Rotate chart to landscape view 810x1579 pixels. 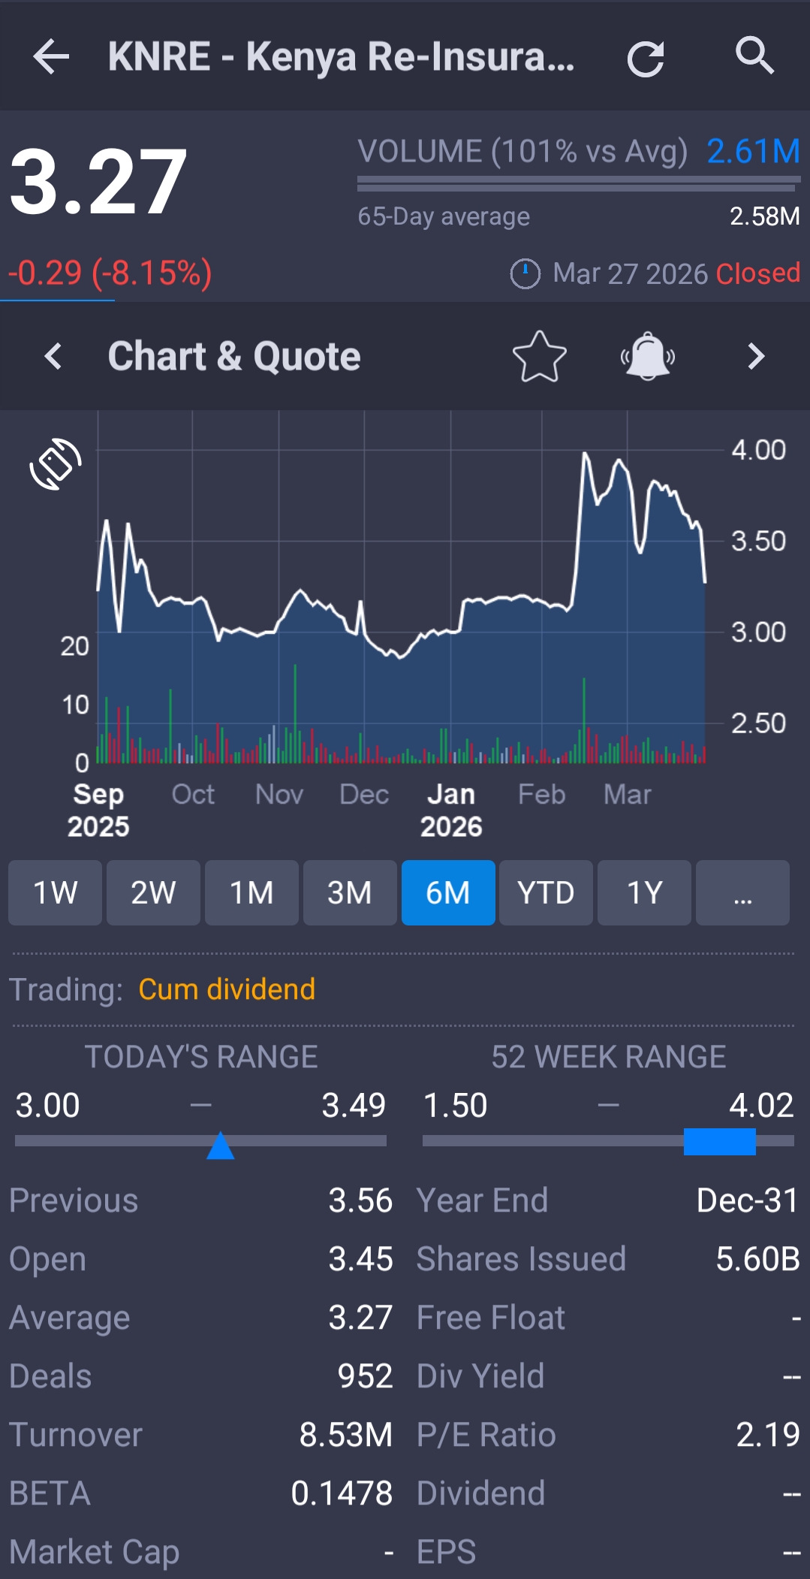[x=56, y=463]
